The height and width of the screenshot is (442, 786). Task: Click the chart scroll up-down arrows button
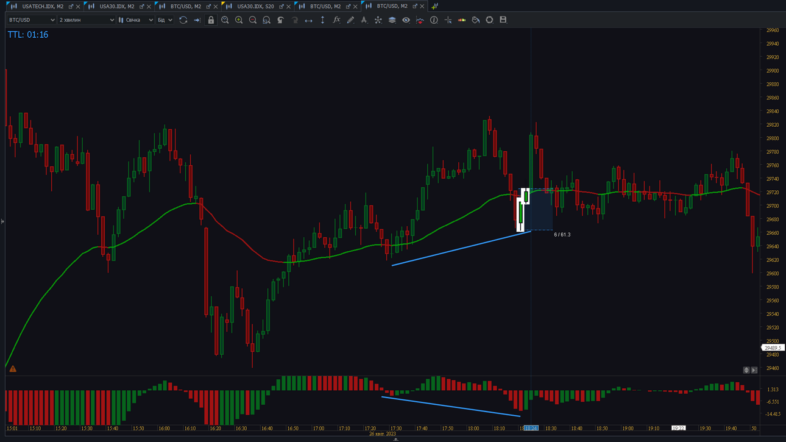pyautogui.click(x=746, y=370)
